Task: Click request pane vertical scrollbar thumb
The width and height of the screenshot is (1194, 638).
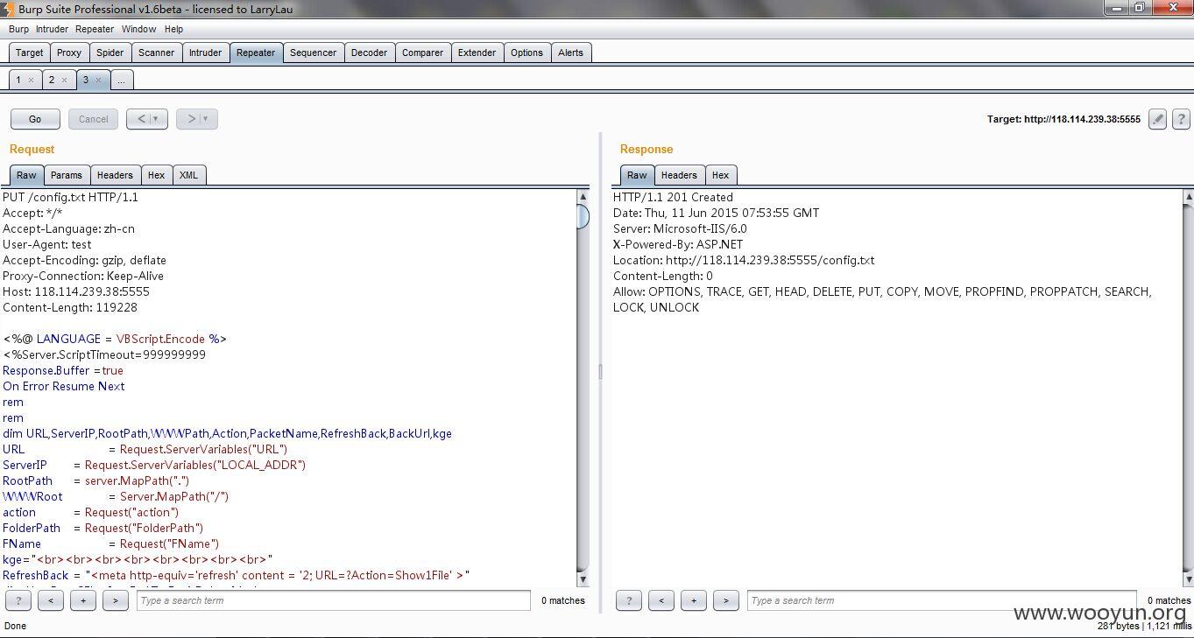Action: coord(583,216)
